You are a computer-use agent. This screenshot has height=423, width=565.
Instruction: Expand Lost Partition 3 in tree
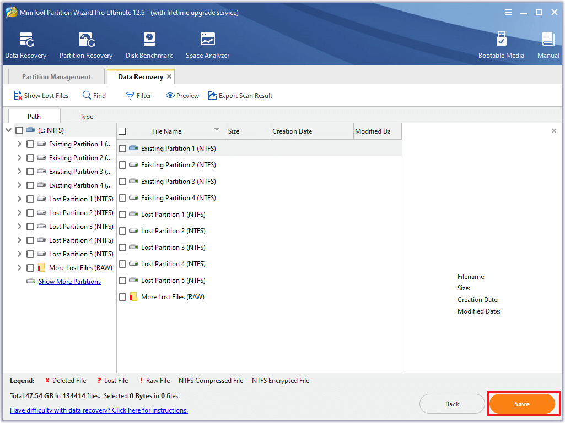click(19, 226)
